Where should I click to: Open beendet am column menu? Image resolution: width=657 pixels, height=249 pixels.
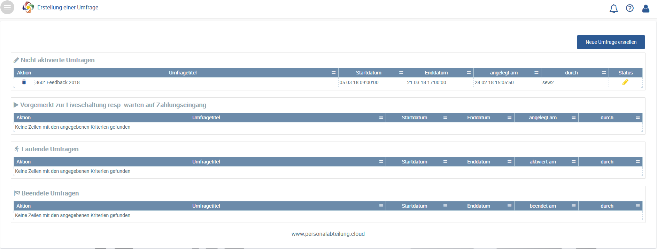[573, 206]
